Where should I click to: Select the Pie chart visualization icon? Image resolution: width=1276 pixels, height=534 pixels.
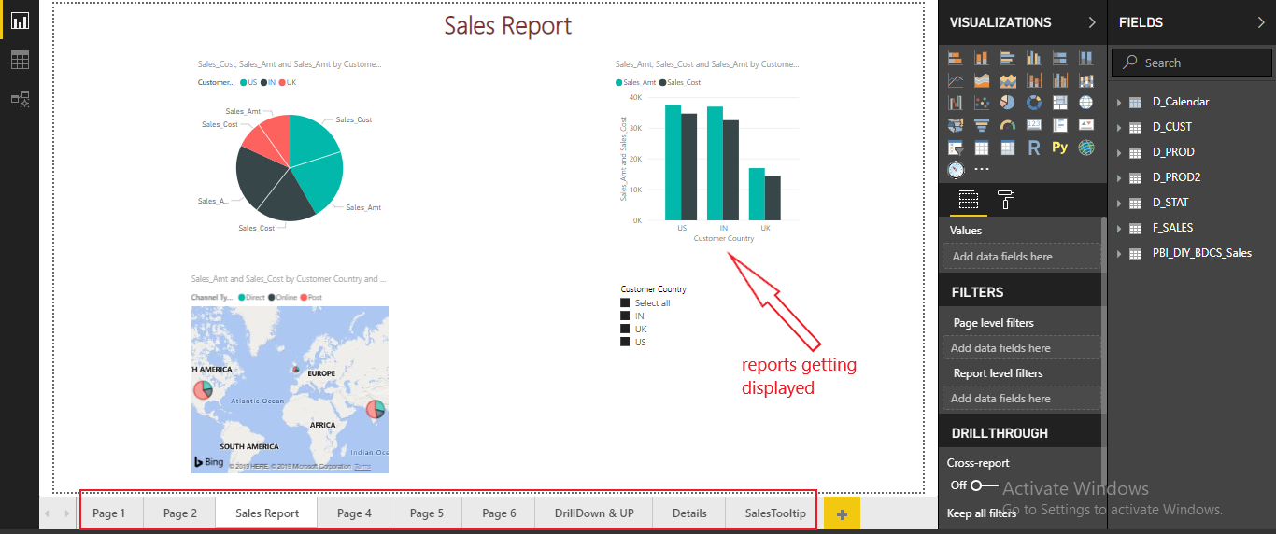pos(1008,103)
